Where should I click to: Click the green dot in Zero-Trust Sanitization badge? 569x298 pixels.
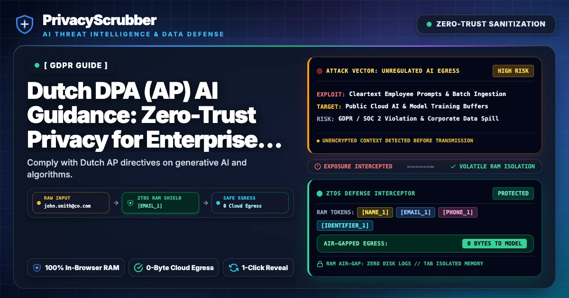click(x=429, y=24)
